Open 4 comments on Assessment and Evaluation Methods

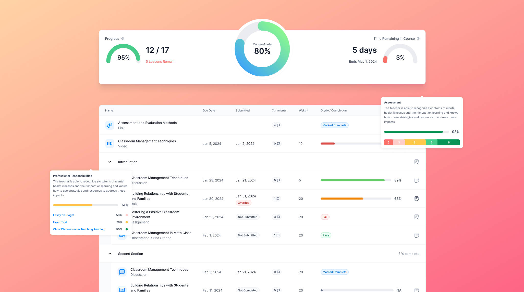[277, 125]
